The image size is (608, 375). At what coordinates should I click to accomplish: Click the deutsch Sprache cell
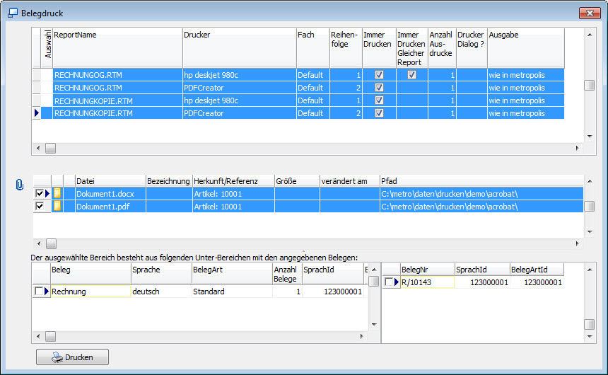[x=160, y=292]
